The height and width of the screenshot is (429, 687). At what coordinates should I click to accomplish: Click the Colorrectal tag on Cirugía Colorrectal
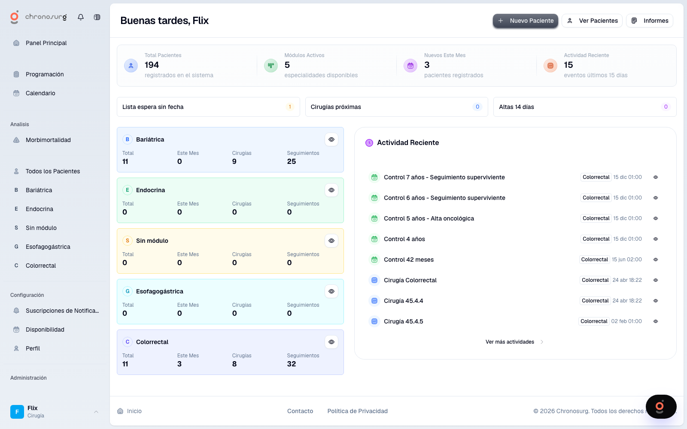pyautogui.click(x=595, y=280)
